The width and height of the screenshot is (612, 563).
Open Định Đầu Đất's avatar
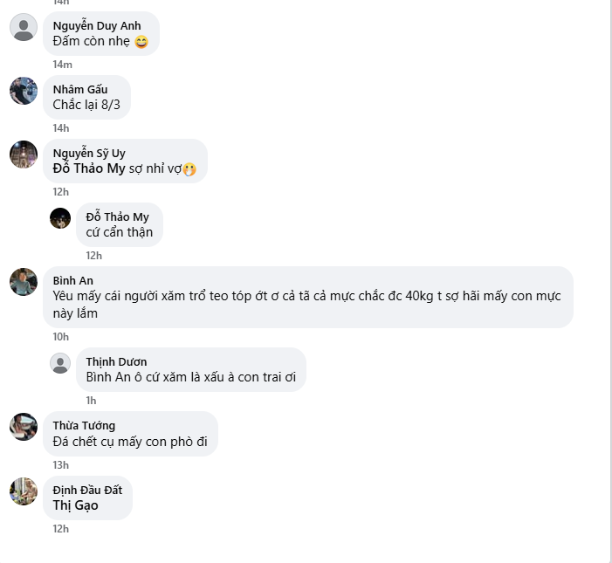point(24,491)
